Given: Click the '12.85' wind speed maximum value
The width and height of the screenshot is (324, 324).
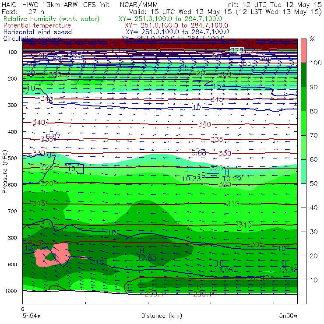Looking at the screenshot, I should pyautogui.click(x=147, y=257).
